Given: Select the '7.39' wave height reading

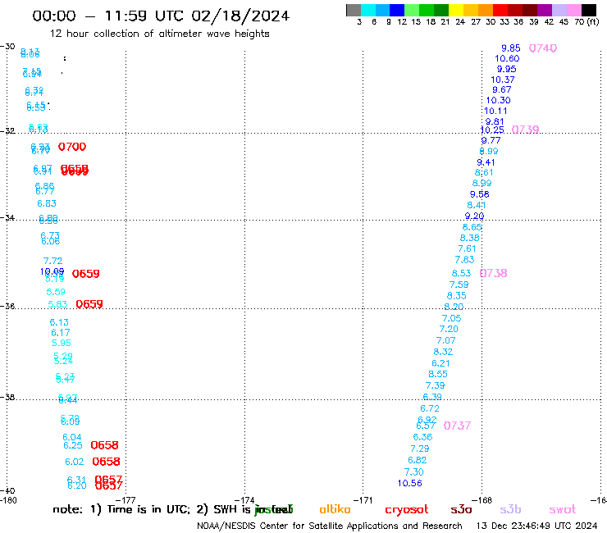Looking at the screenshot, I should click(435, 386).
